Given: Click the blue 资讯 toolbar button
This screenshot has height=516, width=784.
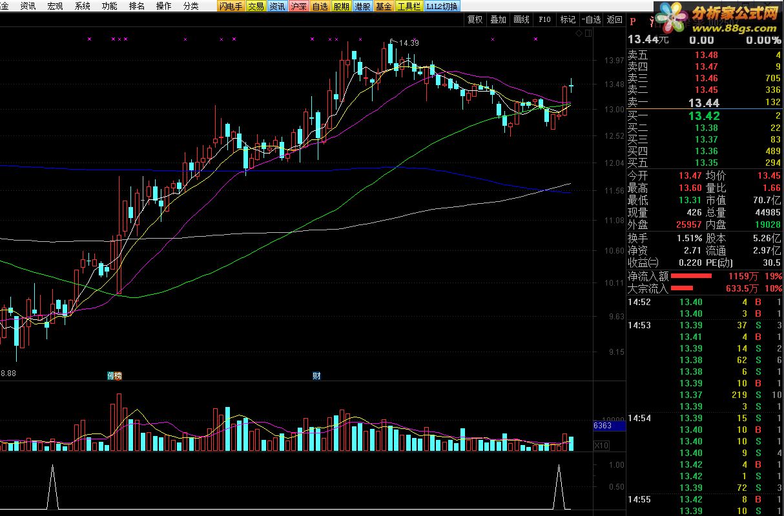Looking at the screenshot, I should 277,6.
